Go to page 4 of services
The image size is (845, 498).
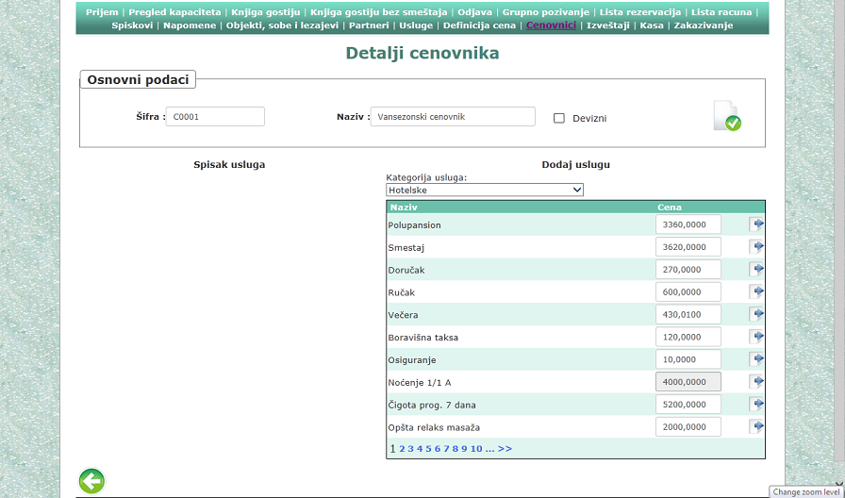click(x=420, y=448)
